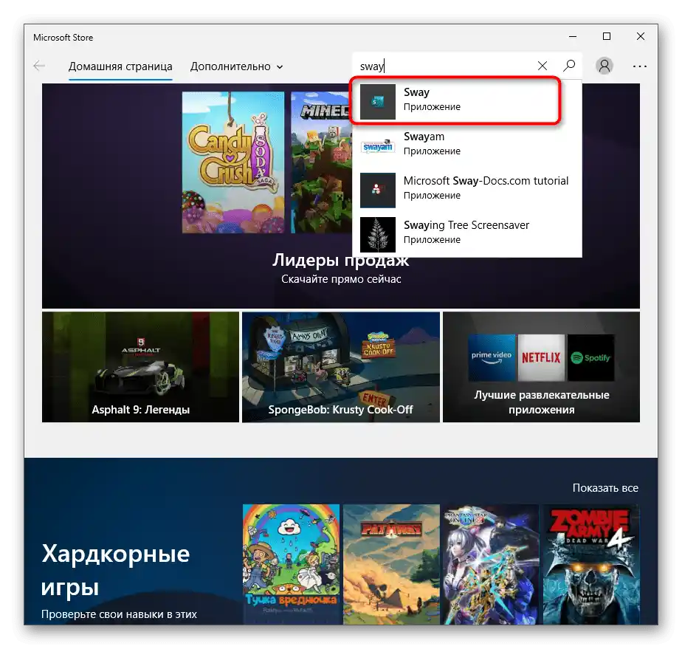
Task: Close the Microsoft Store window
Action: pyautogui.click(x=640, y=36)
